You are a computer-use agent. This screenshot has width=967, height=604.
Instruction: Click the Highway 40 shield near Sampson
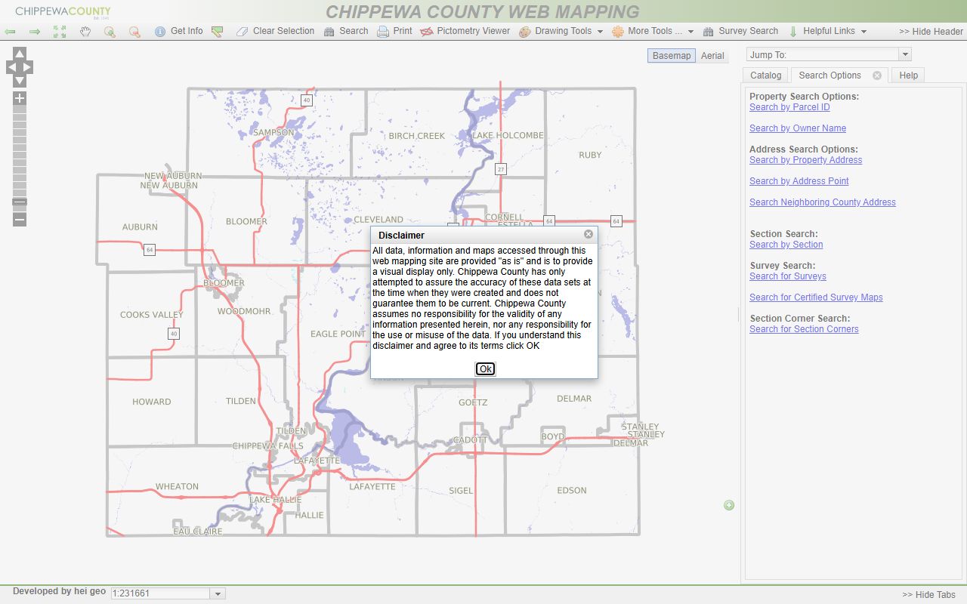pyautogui.click(x=306, y=100)
